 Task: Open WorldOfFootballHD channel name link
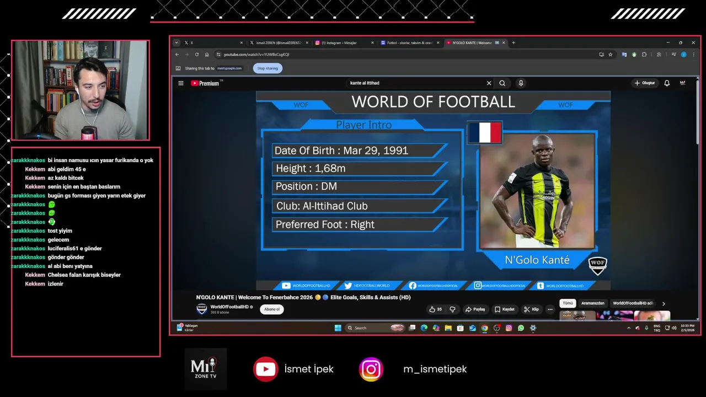tap(229, 307)
